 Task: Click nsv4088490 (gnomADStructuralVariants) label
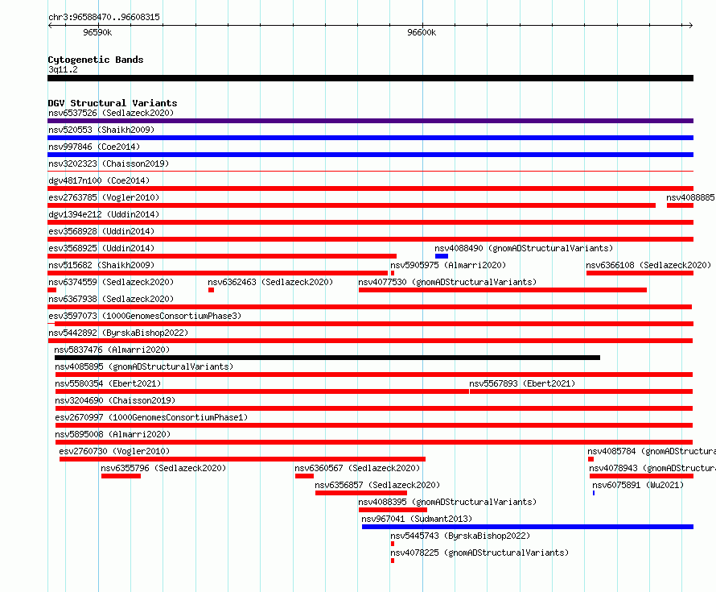(524, 248)
